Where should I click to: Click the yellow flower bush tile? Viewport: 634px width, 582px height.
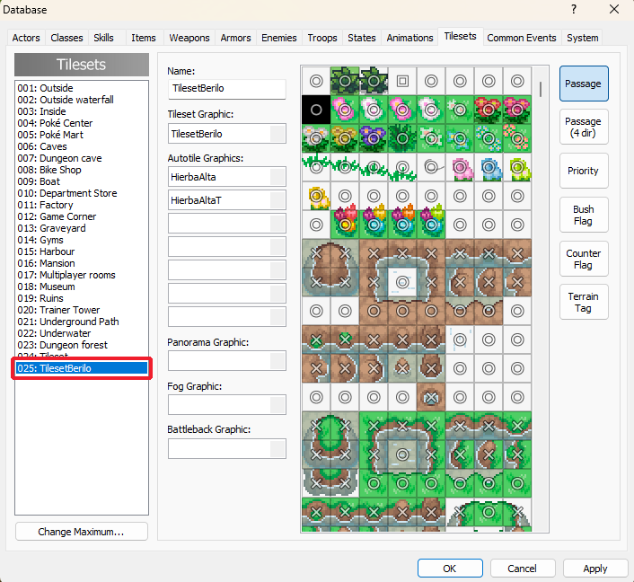point(345,138)
